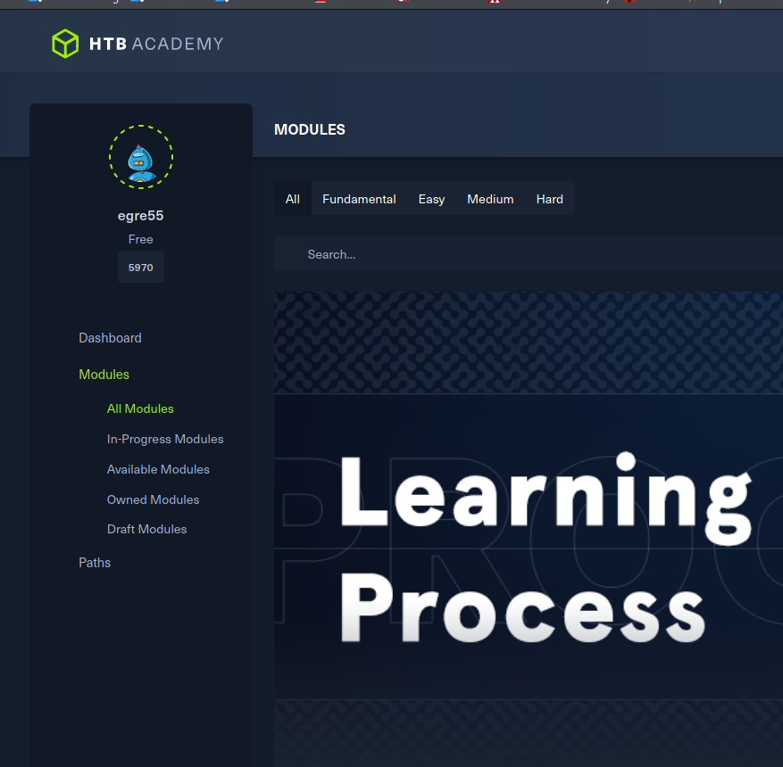783x767 pixels.
Task: Open the Paths section
Action: [95, 562]
